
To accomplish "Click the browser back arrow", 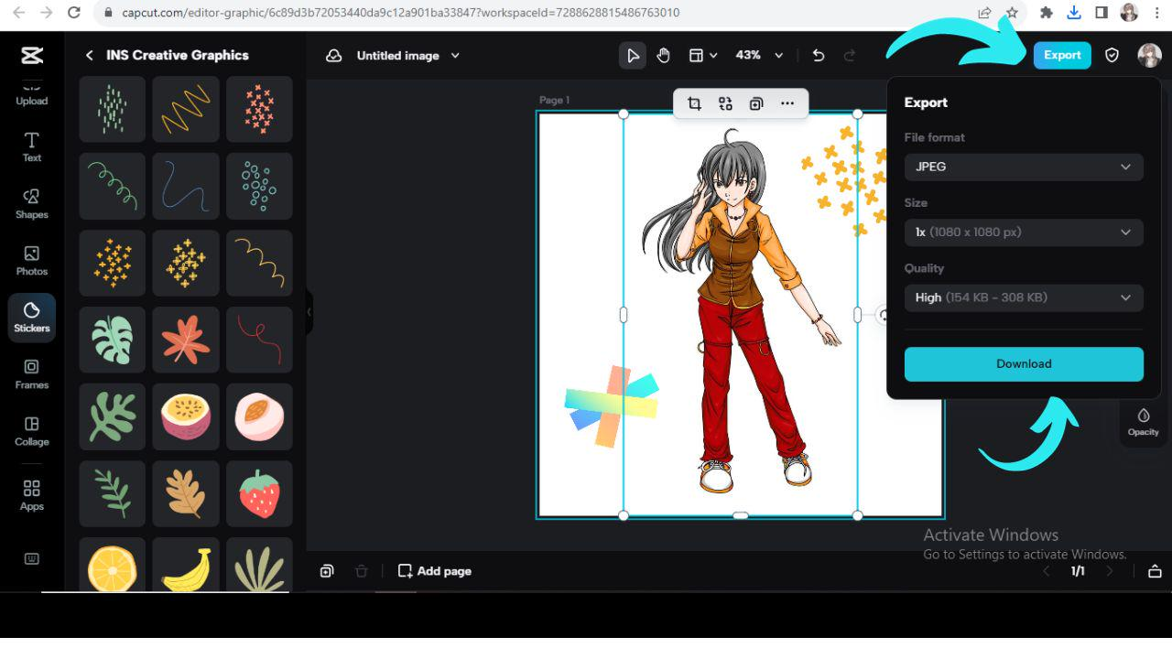I will (x=18, y=13).
